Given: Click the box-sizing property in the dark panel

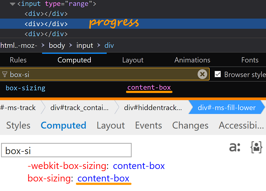Looking at the screenshot, I should (x=26, y=88).
